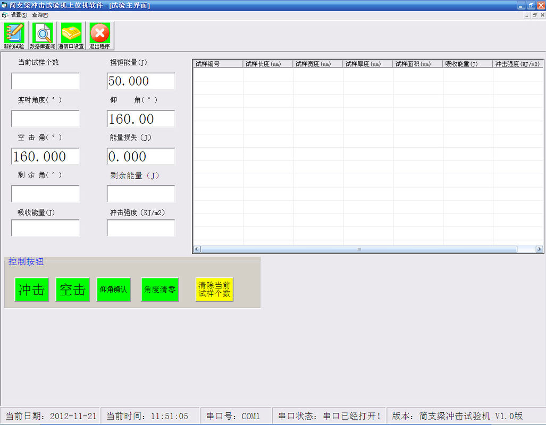546x425 pixels.
Task: Click the 试样编号 column header
Action: (x=218, y=64)
